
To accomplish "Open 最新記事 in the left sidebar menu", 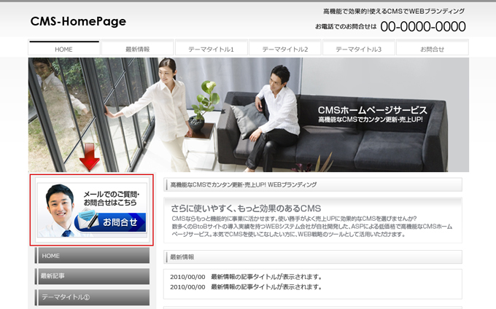I will pyautogui.click(x=92, y=276).
